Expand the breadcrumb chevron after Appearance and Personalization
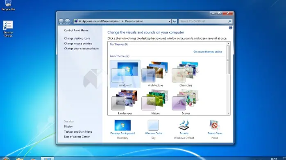The image size is (286, 160). (x=123, y=21)
